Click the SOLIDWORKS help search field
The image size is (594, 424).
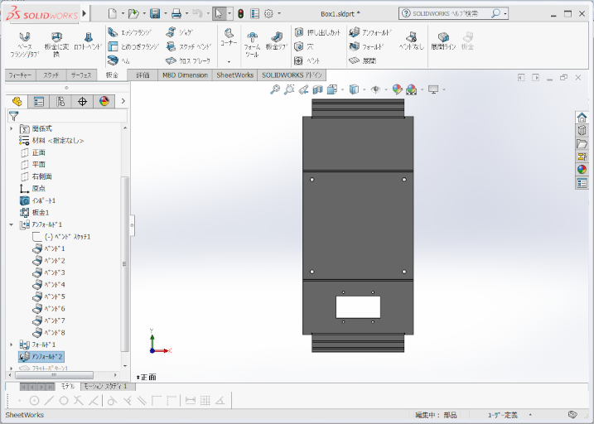pos(447,14)
